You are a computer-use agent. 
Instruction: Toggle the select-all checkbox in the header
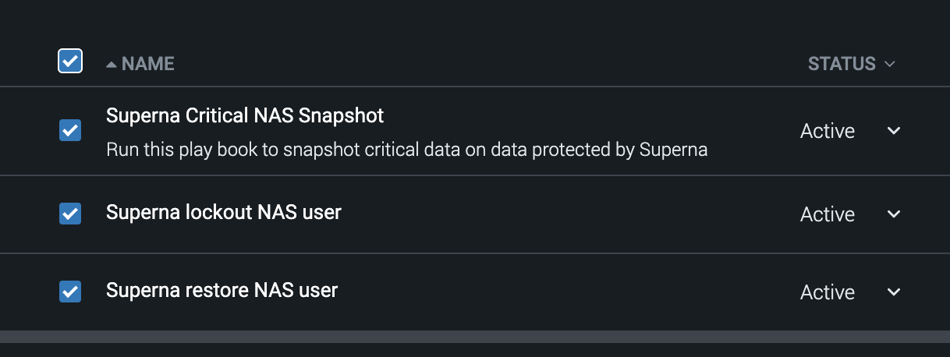click(x=70, y=61)
